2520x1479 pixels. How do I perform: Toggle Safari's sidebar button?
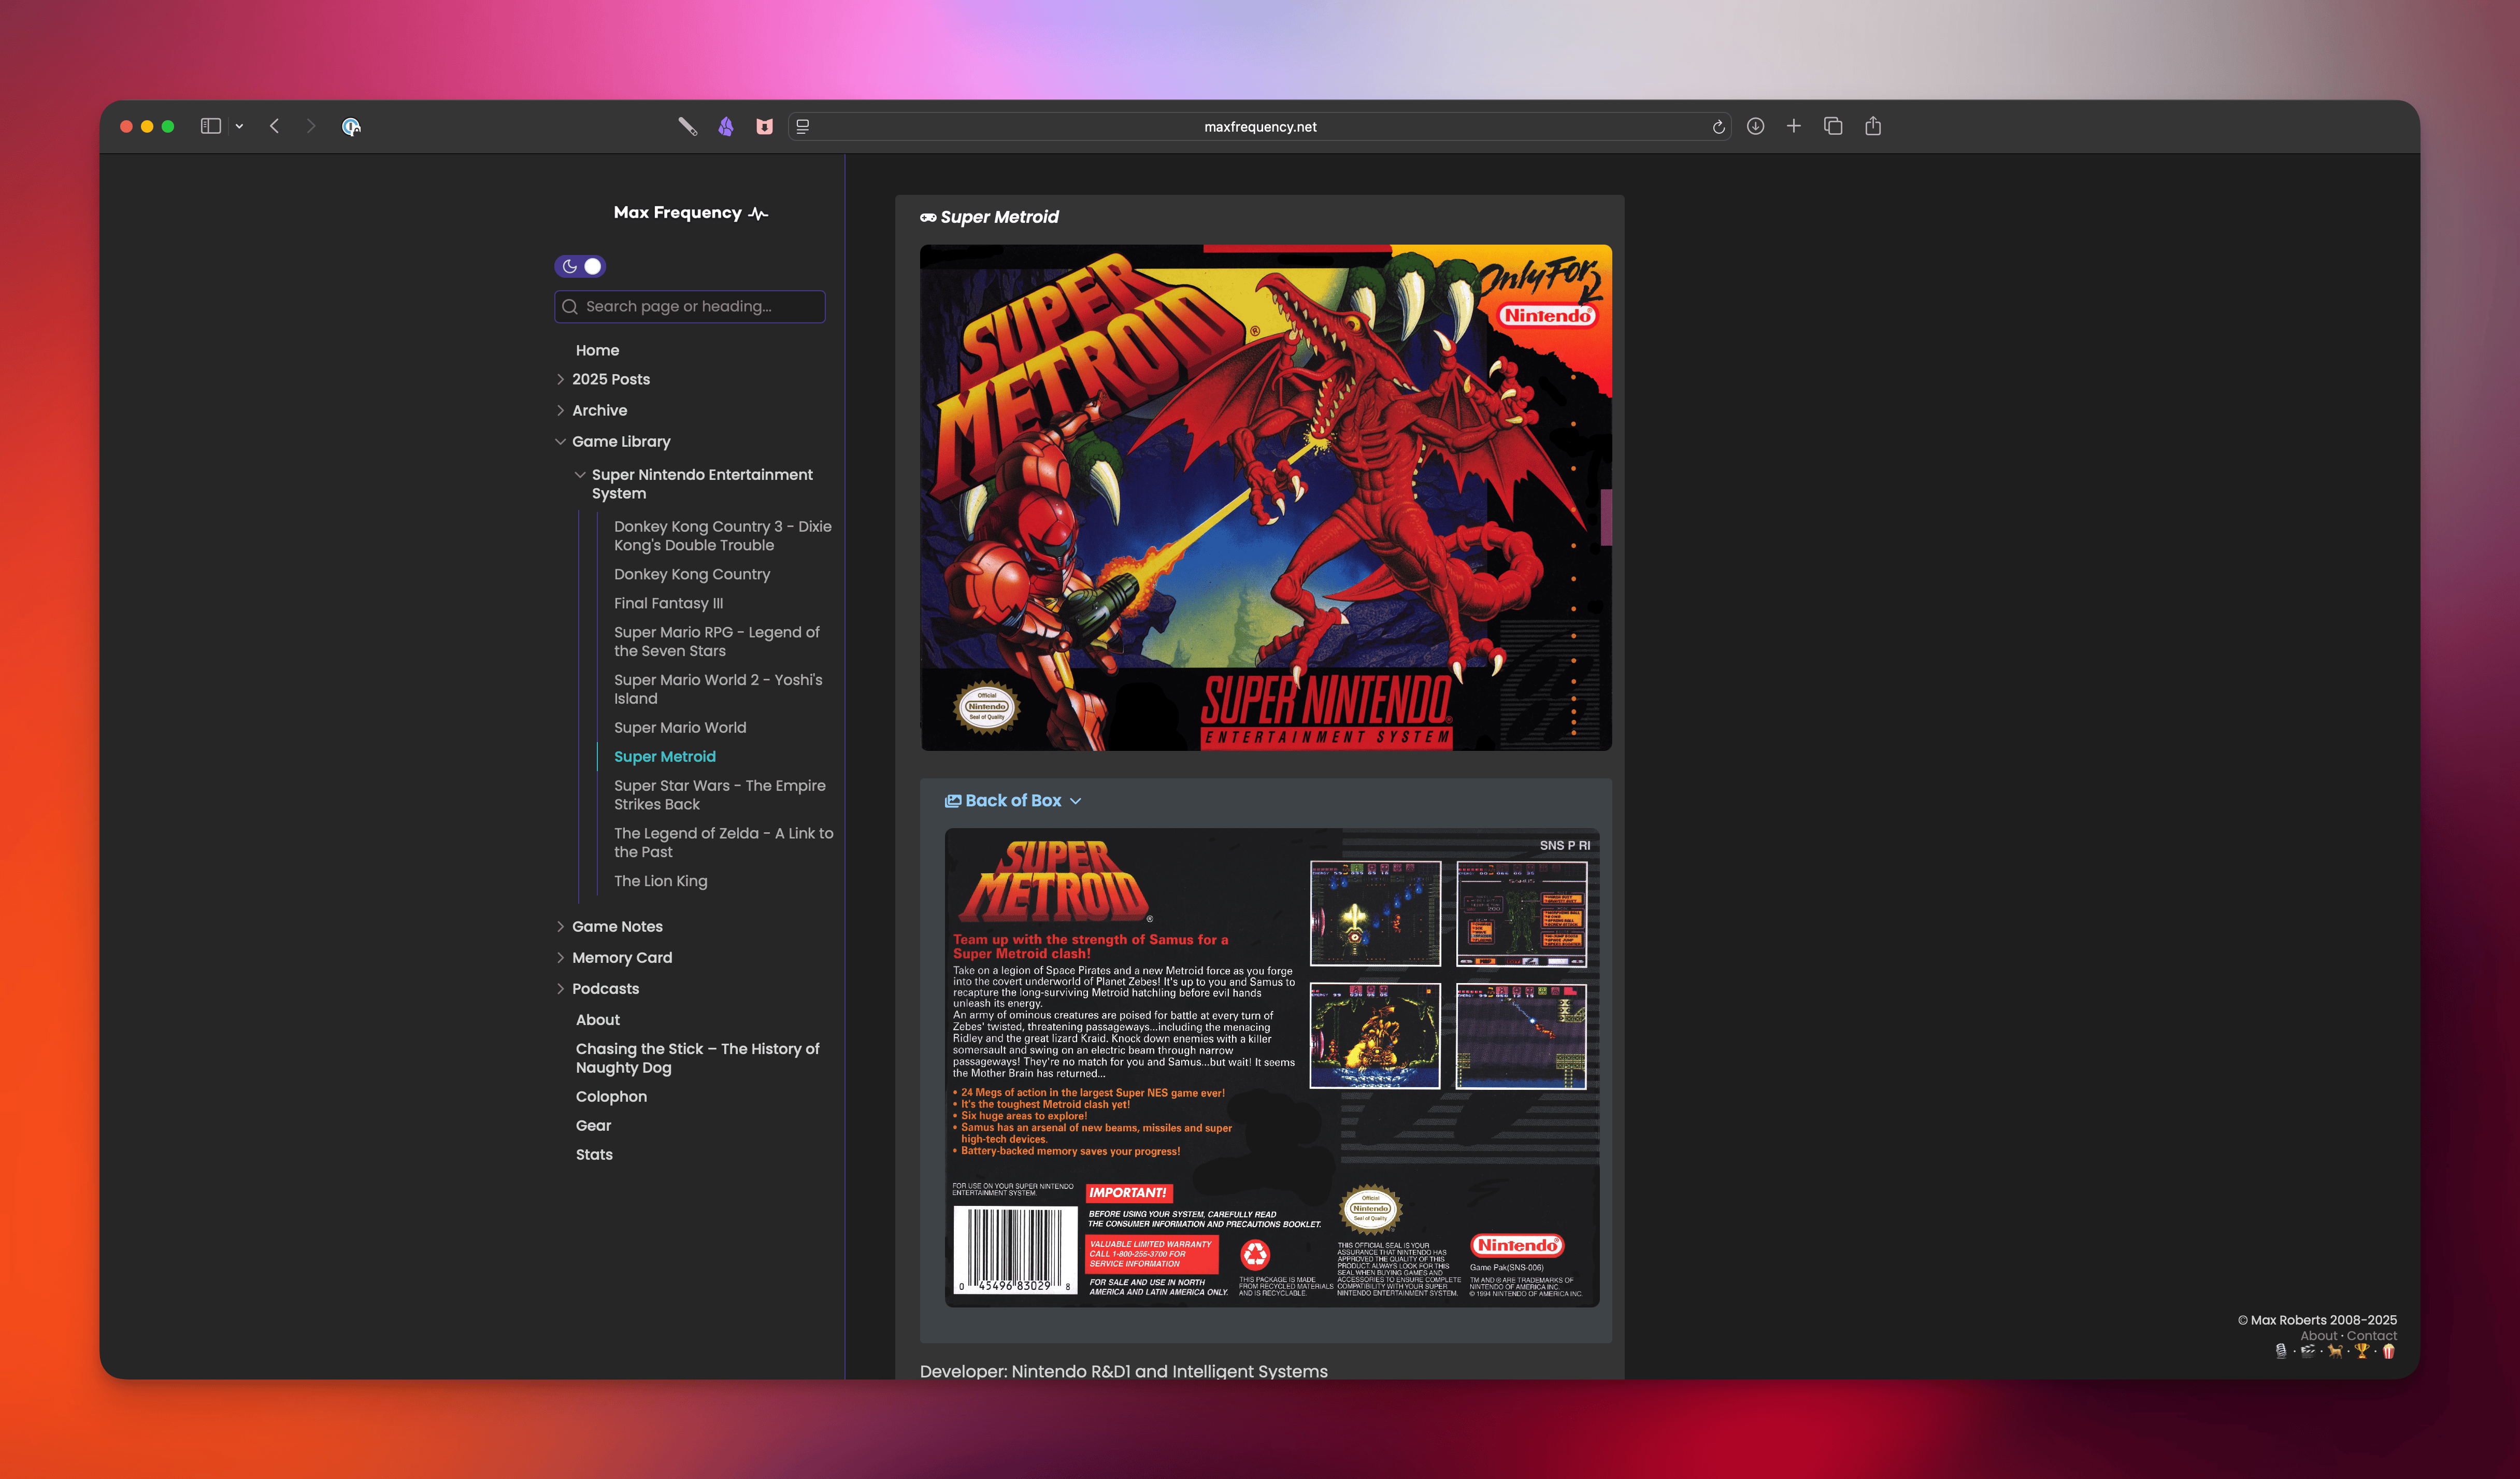210,126
